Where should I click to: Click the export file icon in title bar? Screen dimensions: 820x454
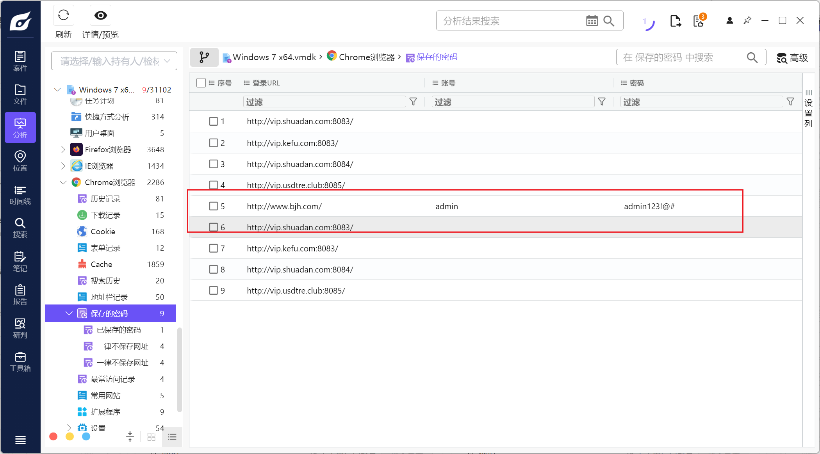[675, 21]
